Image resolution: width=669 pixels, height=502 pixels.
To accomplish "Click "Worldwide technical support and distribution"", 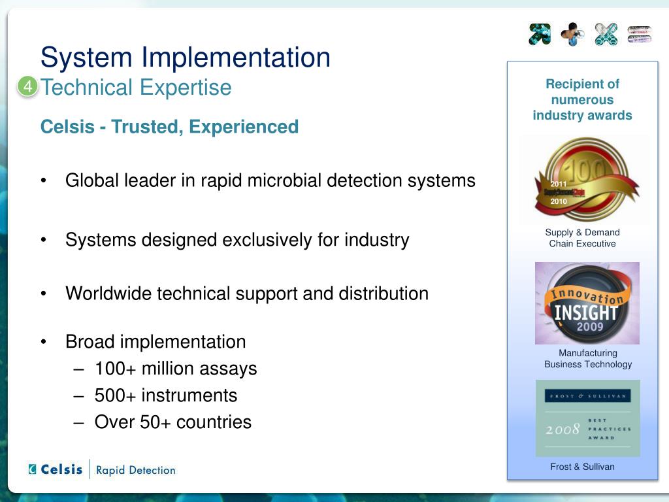I will point(246,293).
